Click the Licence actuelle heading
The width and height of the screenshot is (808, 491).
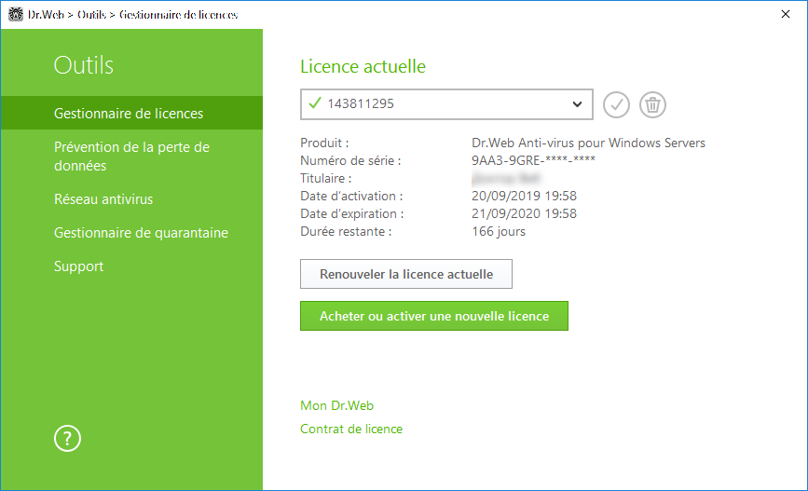(363, 66)
